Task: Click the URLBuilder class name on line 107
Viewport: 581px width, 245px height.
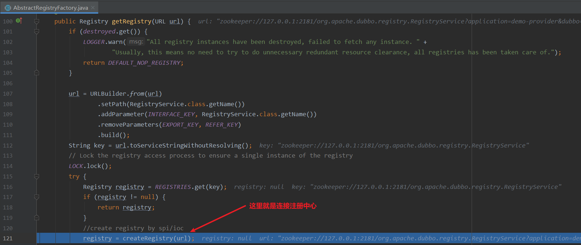Action: click(x=108, y=94)
